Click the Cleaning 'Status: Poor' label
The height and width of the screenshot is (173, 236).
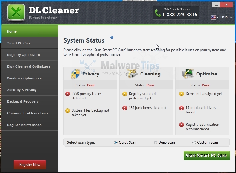(x=145, y=85)
